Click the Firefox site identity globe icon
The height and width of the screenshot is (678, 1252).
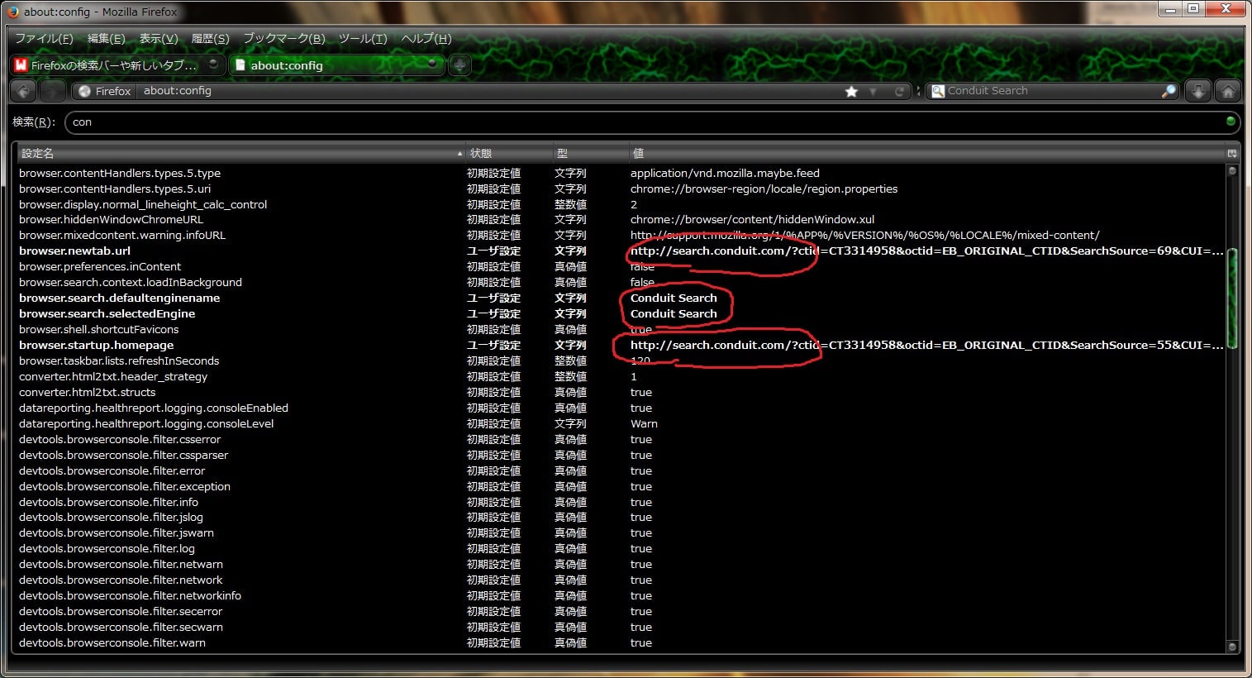[x=84, y=91]
